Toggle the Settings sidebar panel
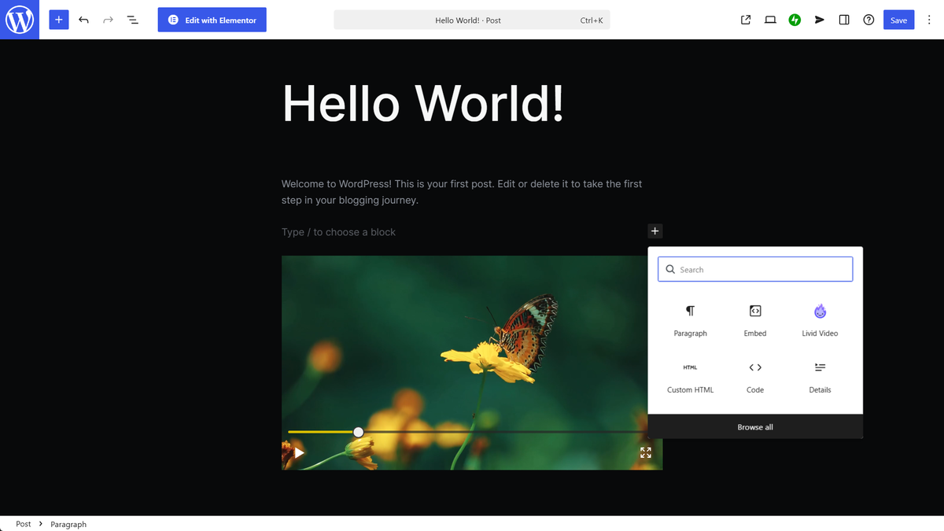Viewport: 944px width, 531px height. click(844, 20)
